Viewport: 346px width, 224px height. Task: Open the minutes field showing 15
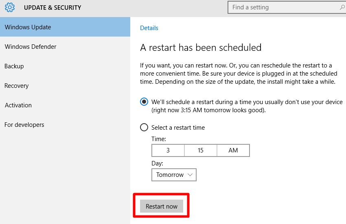(201, 150)
